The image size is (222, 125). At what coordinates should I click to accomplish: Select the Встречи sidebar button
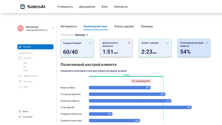coord(35,47)
